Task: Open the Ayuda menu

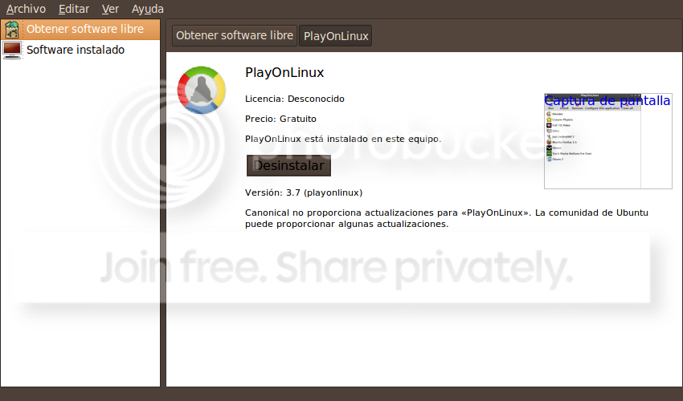Action: (x=148, y=9)
